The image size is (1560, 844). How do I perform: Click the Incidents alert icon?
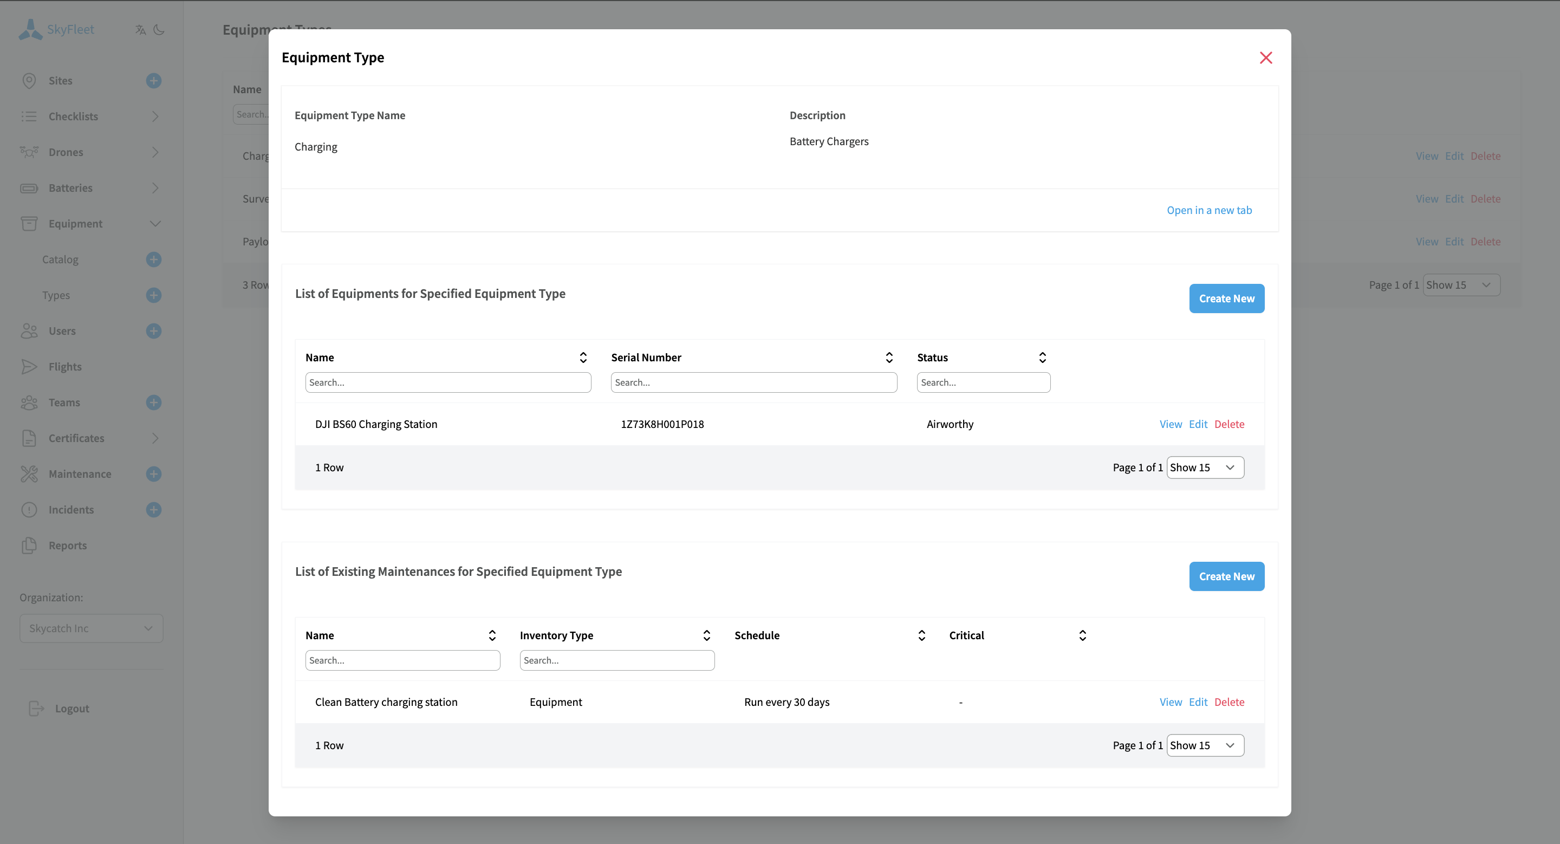click(x=29, y=509)
